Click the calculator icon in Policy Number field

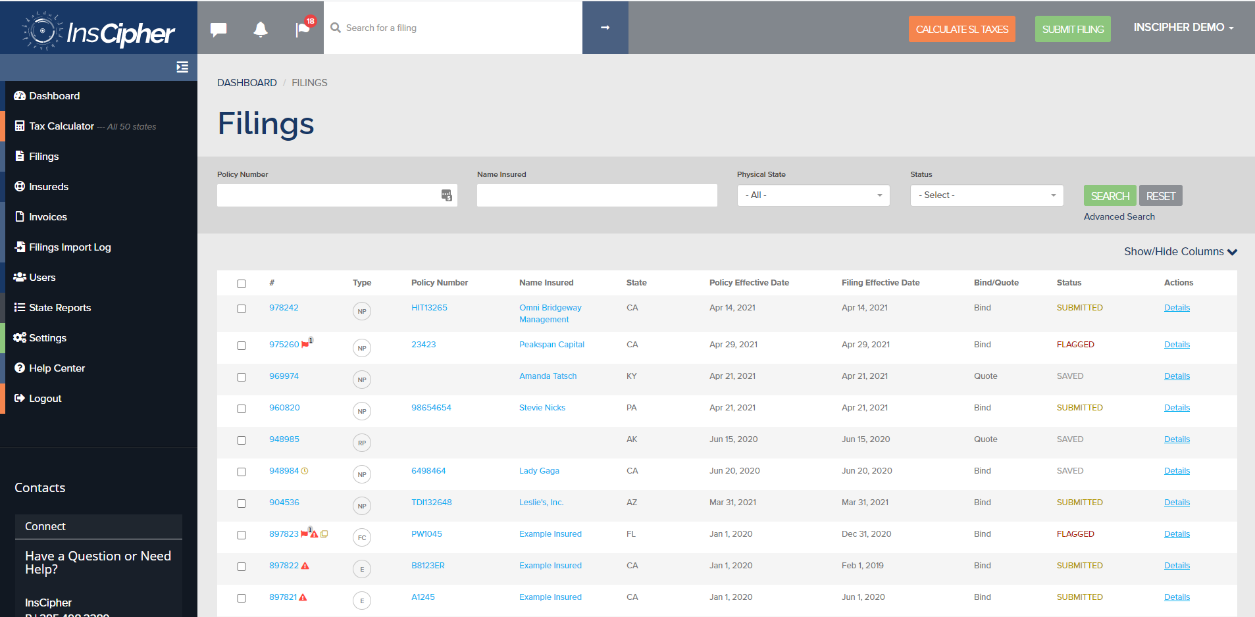click(x=447, y=195)
